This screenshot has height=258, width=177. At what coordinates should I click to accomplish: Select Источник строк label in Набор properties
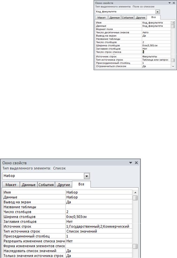[x=18, y=226]
